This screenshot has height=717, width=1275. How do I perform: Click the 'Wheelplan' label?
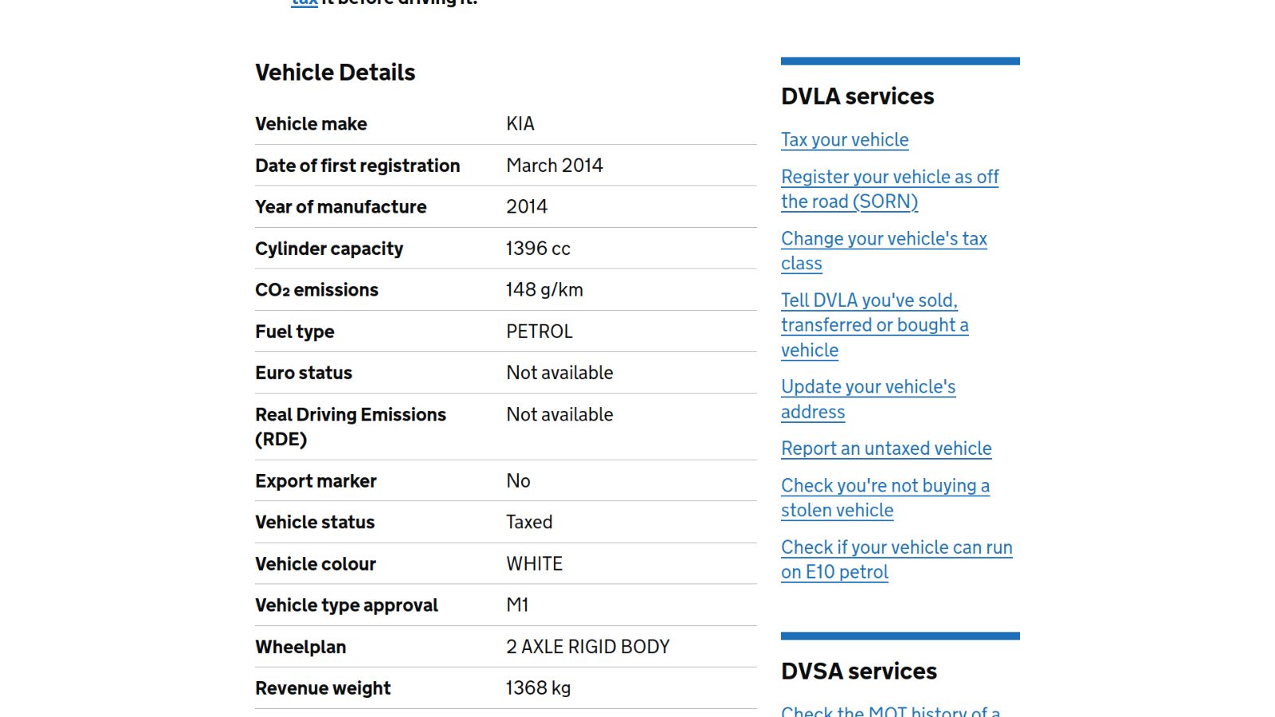tap(300, 647)
